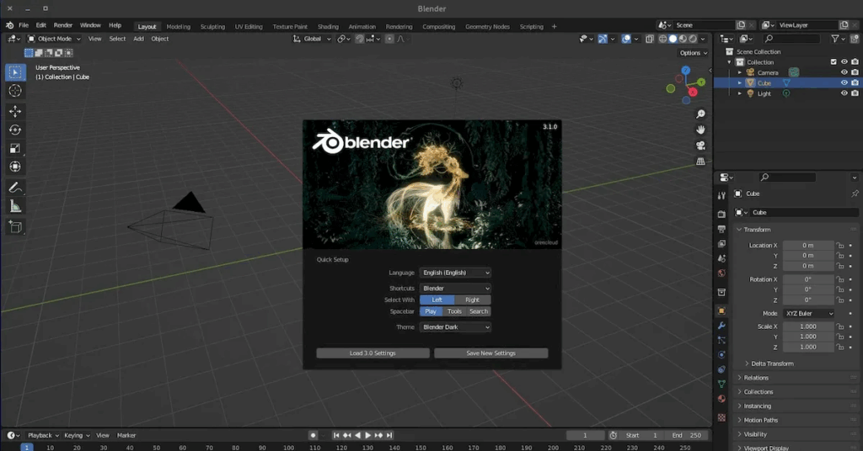Switch to the Shading workspace tab
The image size is (863, 451).
328,26
